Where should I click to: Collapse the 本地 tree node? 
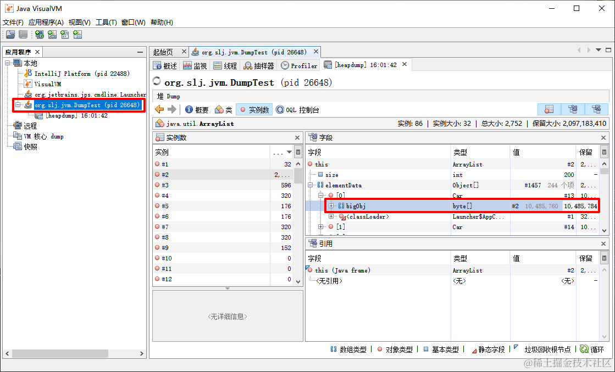pos(8,63)
